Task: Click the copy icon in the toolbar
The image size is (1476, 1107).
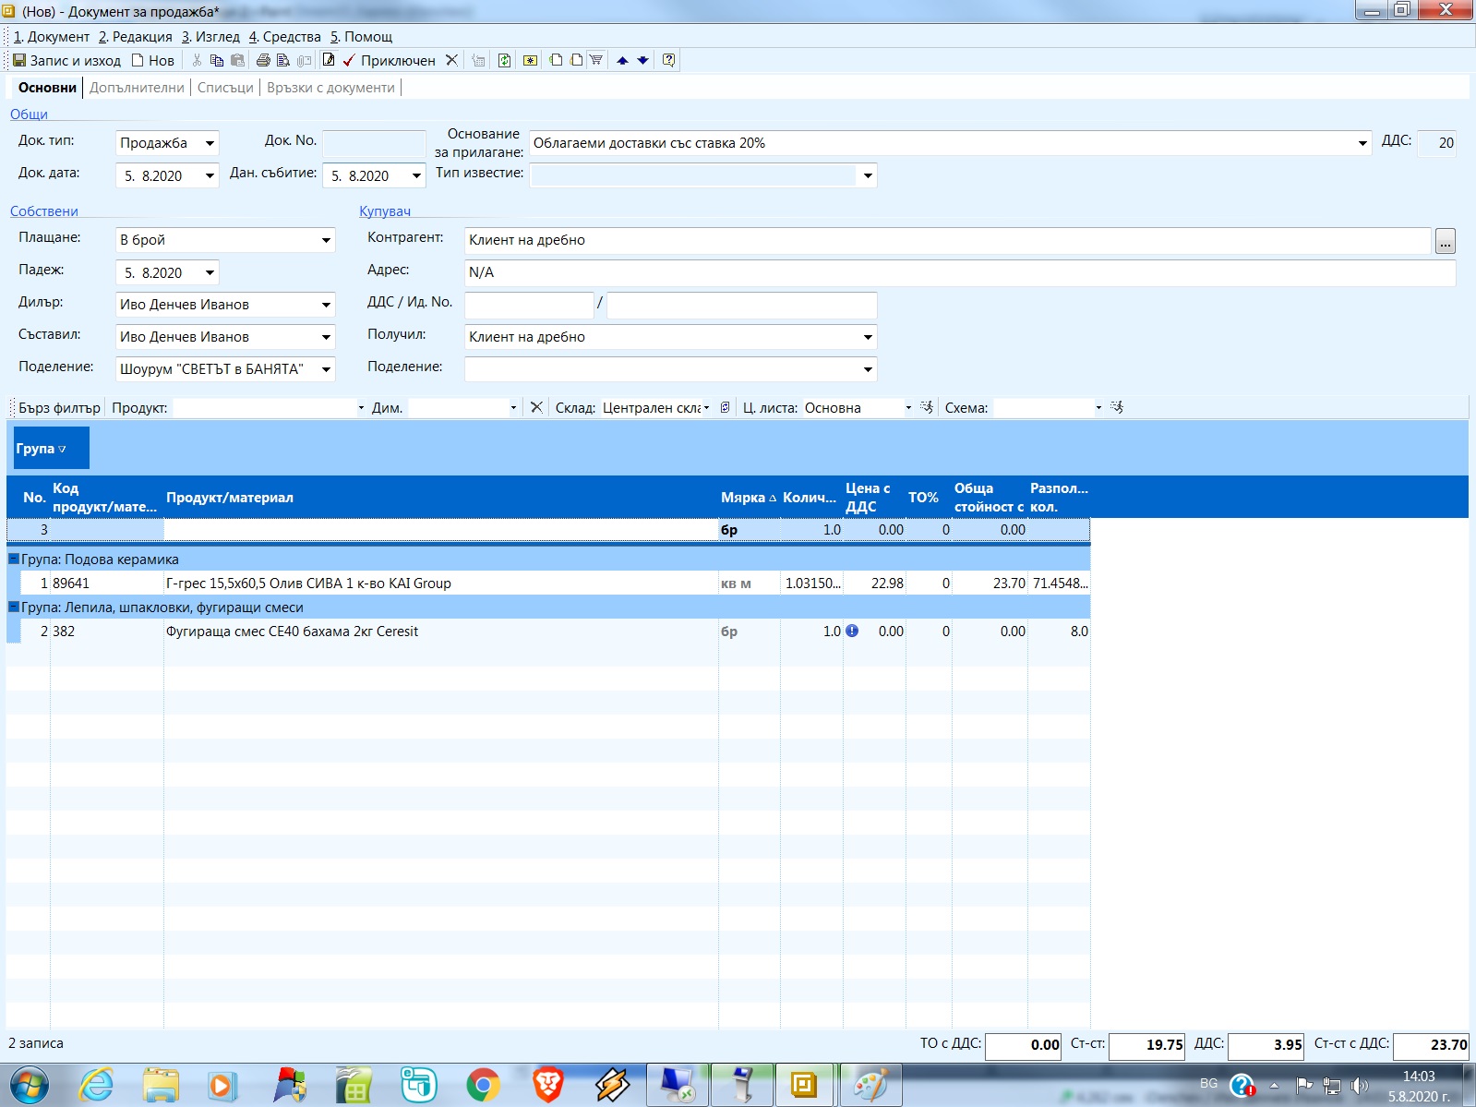Action: (217, 61)
